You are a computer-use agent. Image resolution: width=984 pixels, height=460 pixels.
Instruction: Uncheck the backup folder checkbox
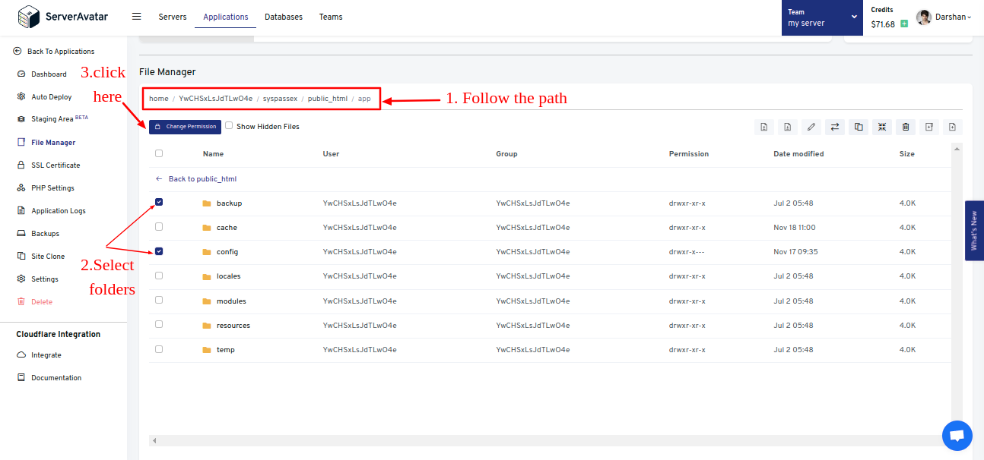tap(159, 202)
